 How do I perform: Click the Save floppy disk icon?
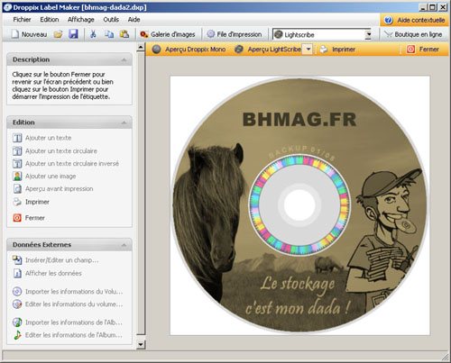[x=73, y=34]
